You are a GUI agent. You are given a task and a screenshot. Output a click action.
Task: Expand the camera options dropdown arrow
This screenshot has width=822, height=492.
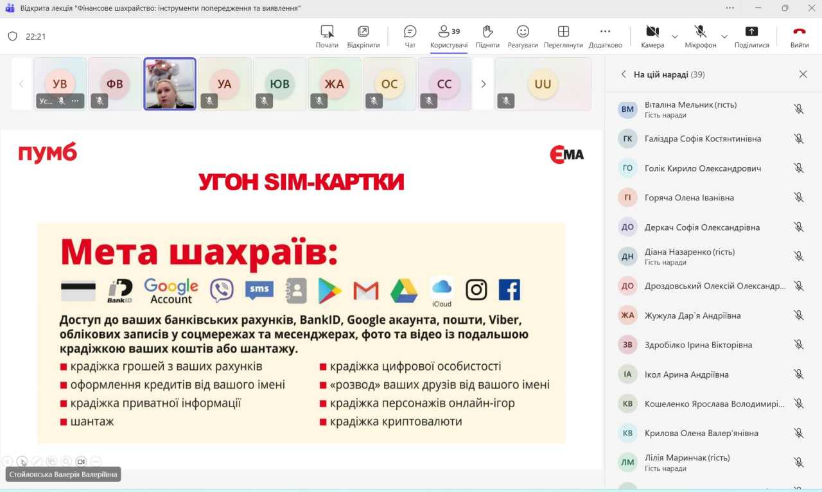674,37
